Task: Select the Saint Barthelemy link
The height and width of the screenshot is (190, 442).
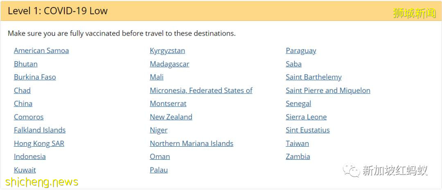Action: [313, 77]
